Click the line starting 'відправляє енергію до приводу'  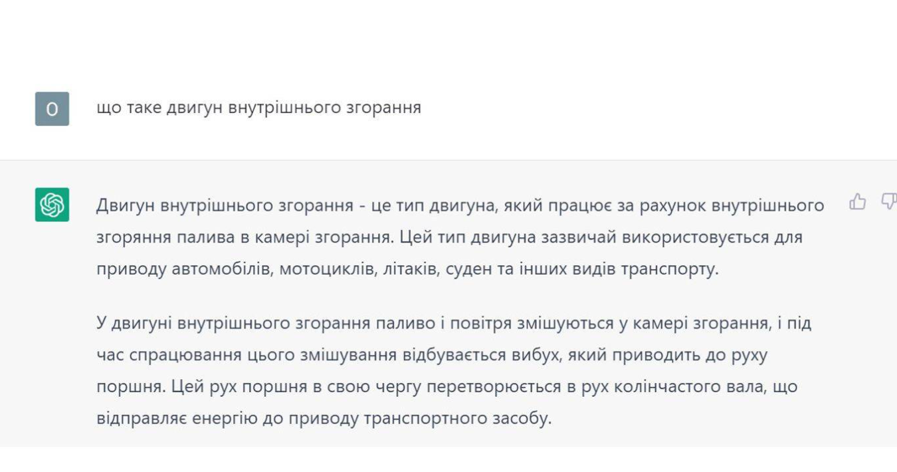tap(324, 419)
